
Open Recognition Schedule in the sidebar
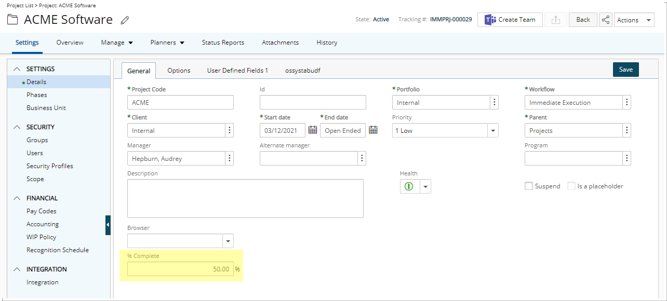pos(58,250)
